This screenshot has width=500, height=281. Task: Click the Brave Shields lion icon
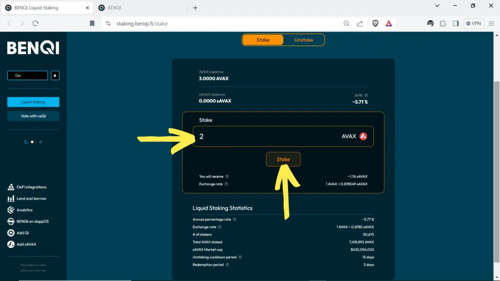375,23
